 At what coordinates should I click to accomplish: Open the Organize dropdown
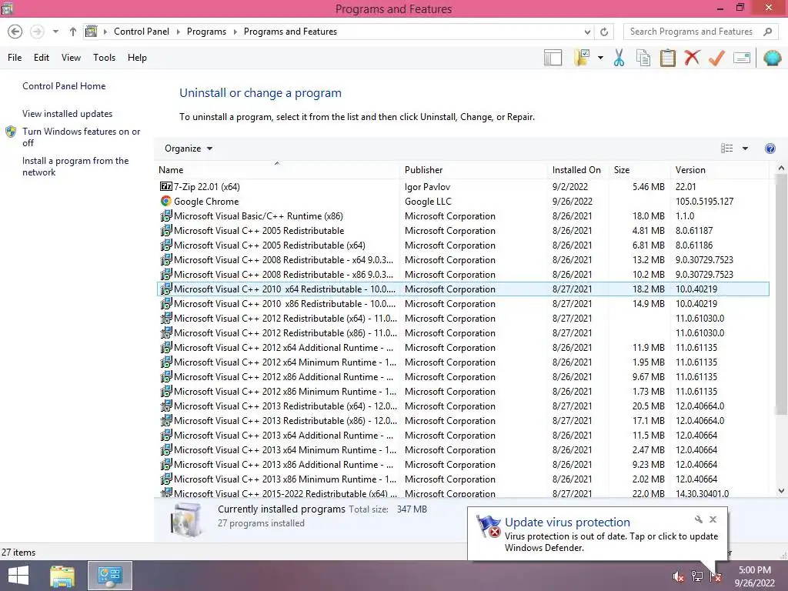pos(189,149)
